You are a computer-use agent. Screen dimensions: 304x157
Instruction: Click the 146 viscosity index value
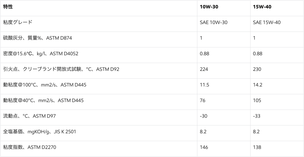(204, 147)
